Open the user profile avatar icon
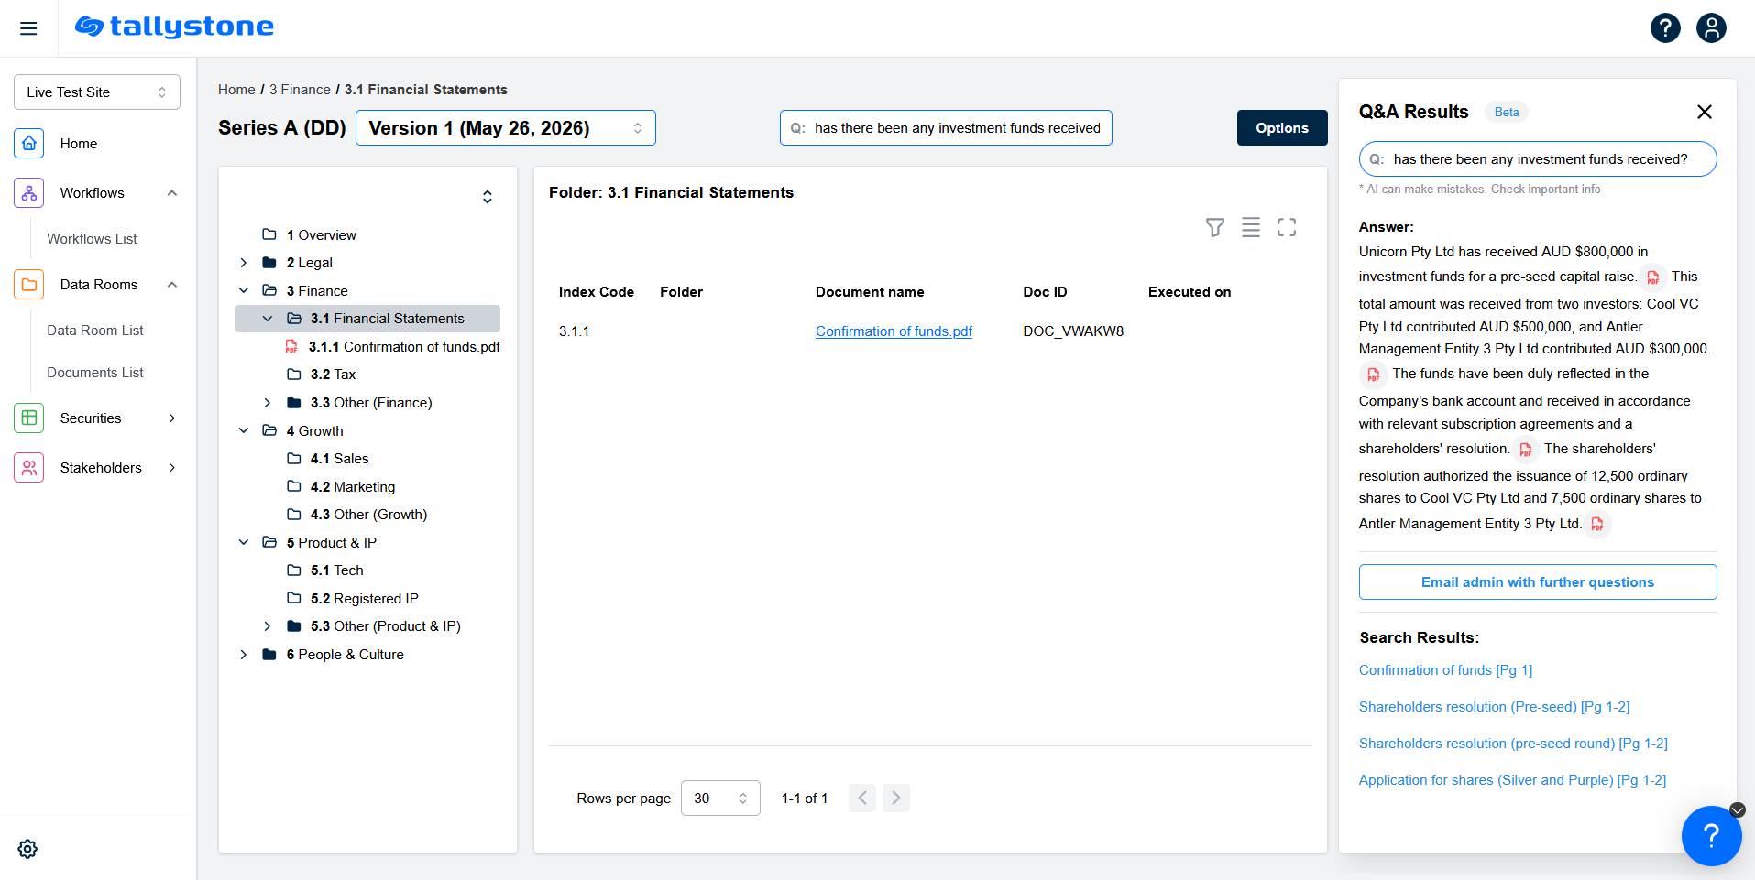 1711,28
